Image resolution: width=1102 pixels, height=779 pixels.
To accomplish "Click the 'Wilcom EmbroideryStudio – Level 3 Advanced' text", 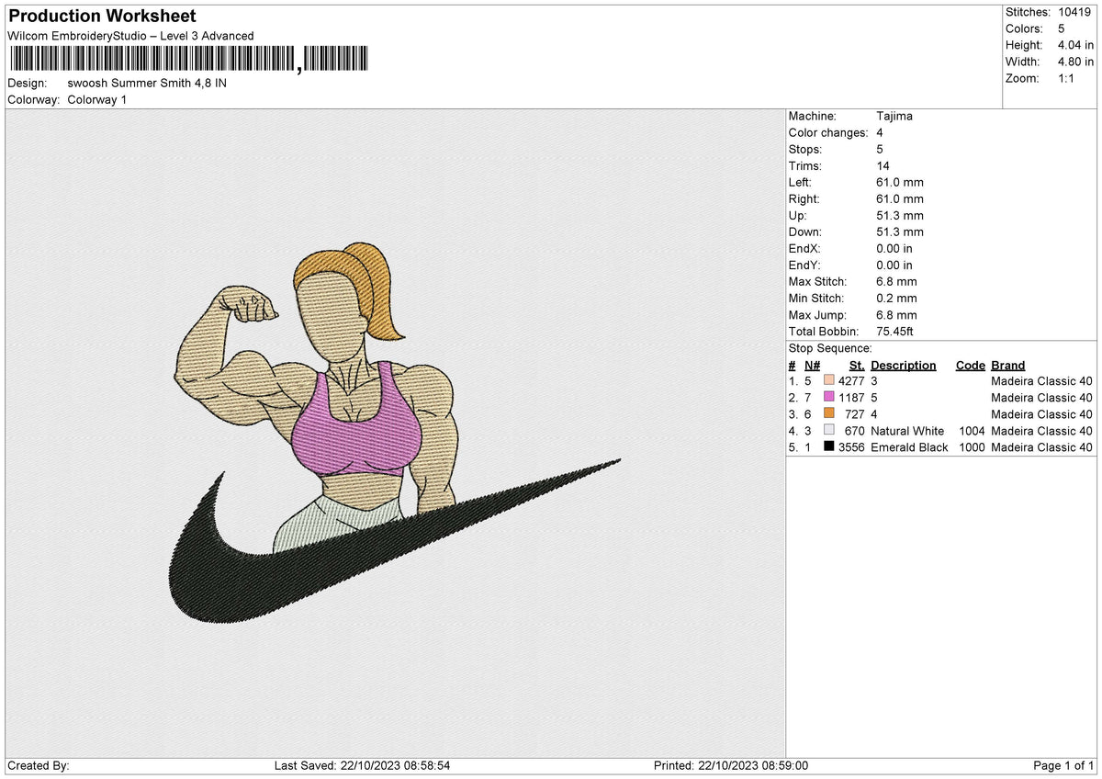I will [130, 36].
